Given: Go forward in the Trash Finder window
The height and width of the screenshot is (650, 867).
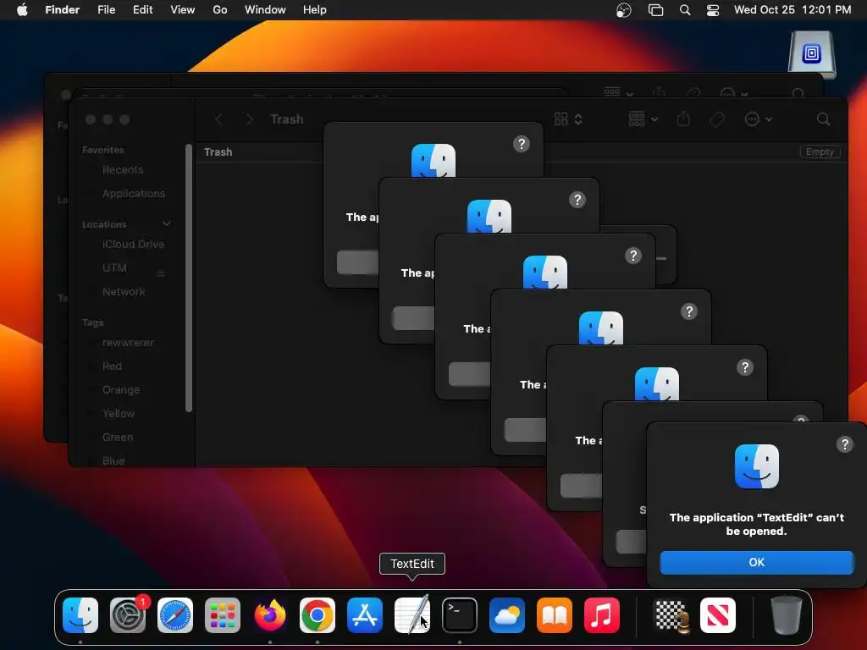Looking at the screenshot, I should click(x=250, y=119).
